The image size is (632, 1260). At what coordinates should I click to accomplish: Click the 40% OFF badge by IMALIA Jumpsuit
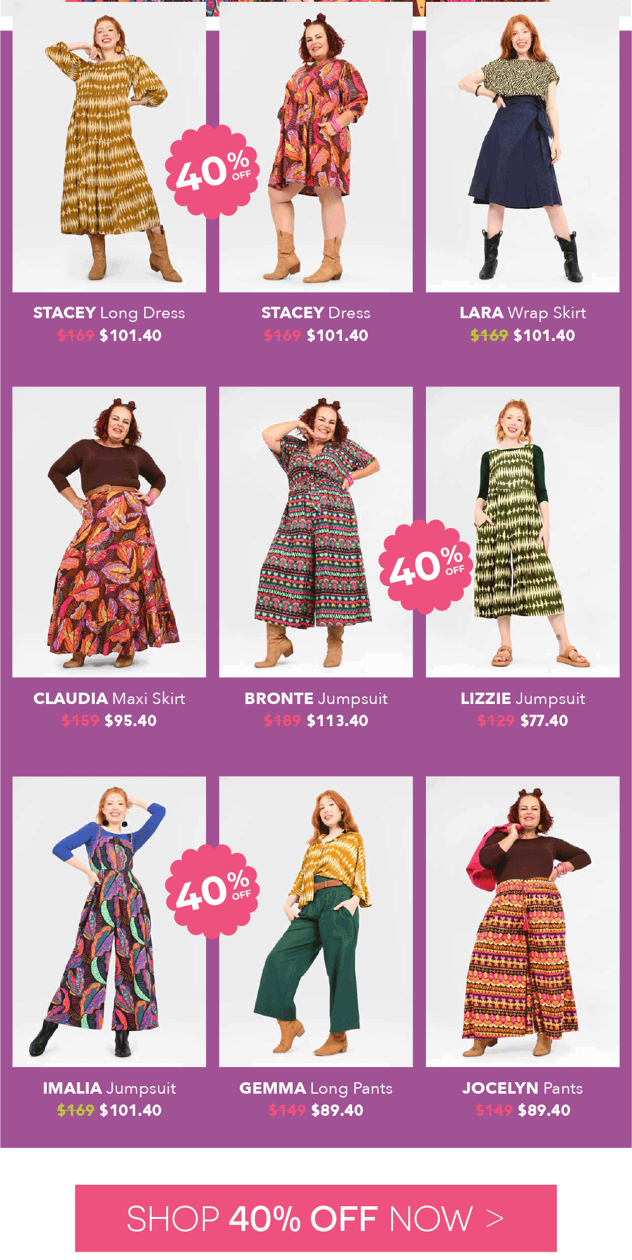(212, 892)
